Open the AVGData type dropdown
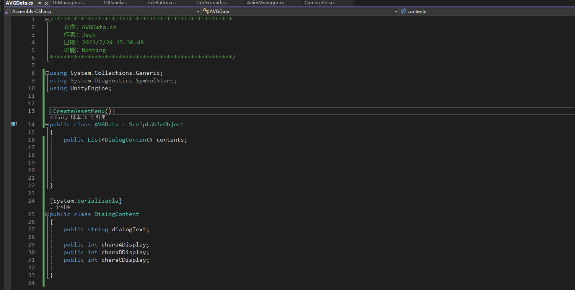 point(396,11)
